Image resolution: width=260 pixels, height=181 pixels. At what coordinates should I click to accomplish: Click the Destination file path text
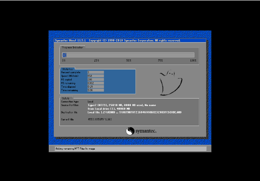[135, 113]
